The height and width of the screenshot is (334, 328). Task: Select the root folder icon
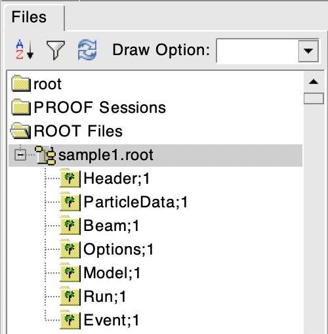[20, 83]
